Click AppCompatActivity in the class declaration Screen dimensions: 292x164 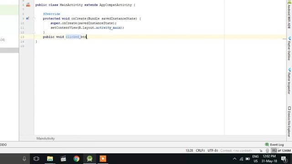point(115,5)
